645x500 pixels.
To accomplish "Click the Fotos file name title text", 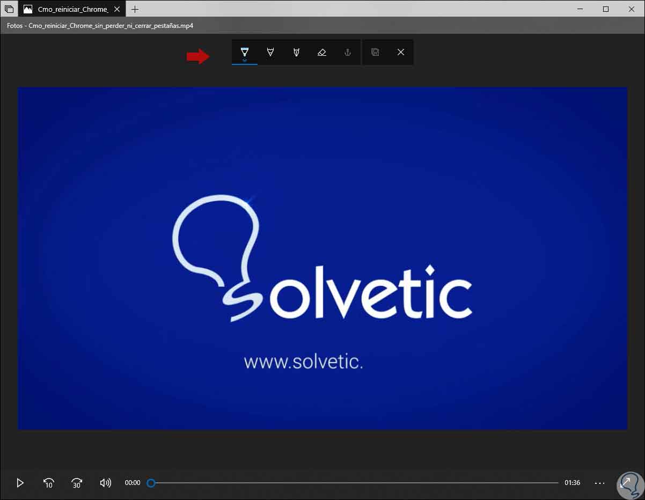I will point(100,25).
